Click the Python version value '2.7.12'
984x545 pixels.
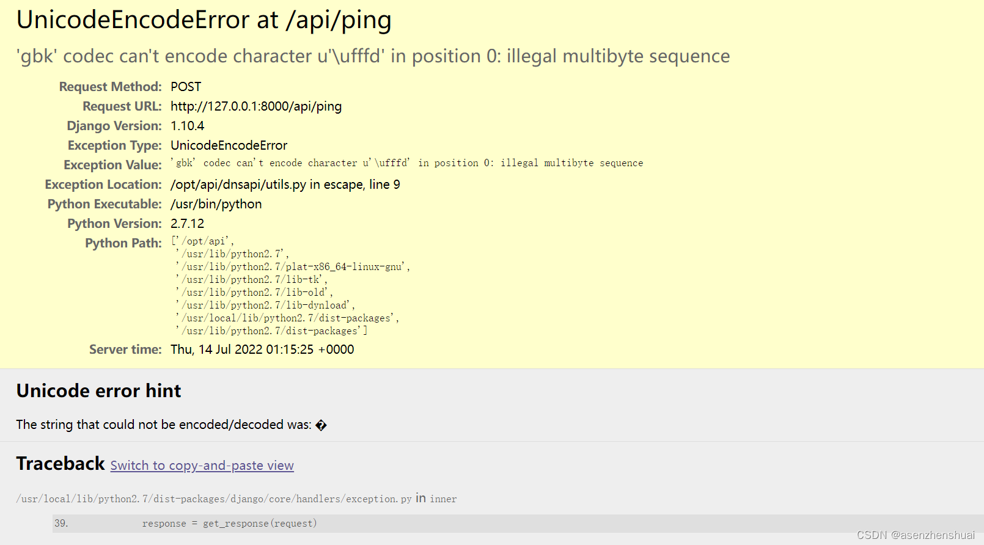click(x=187, y=224)
